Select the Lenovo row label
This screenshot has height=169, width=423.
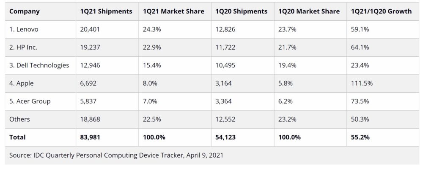[24, 29]
